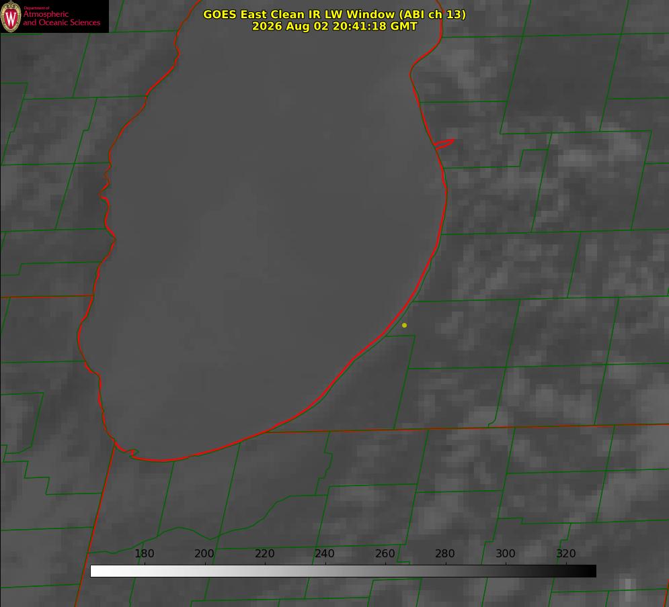The height and width of the screenshot is (607, 669).
Task: Click the 280 label on the colorbar
Action: point(444,553)
